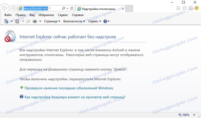Open Tools with the gear icon
Image resolution: width=201 pixels, height=118 pixels.
(191, 8)
